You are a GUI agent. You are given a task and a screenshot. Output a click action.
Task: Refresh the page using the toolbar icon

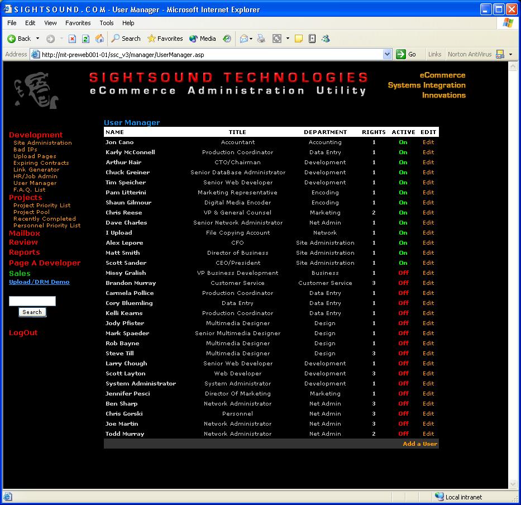[x=86, y=39]
